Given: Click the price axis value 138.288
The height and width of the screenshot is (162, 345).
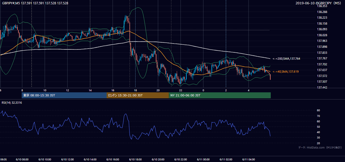Looking at the screenshot, I should (x=322, y=12).
